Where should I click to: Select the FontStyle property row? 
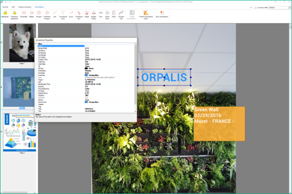[86, 73]
